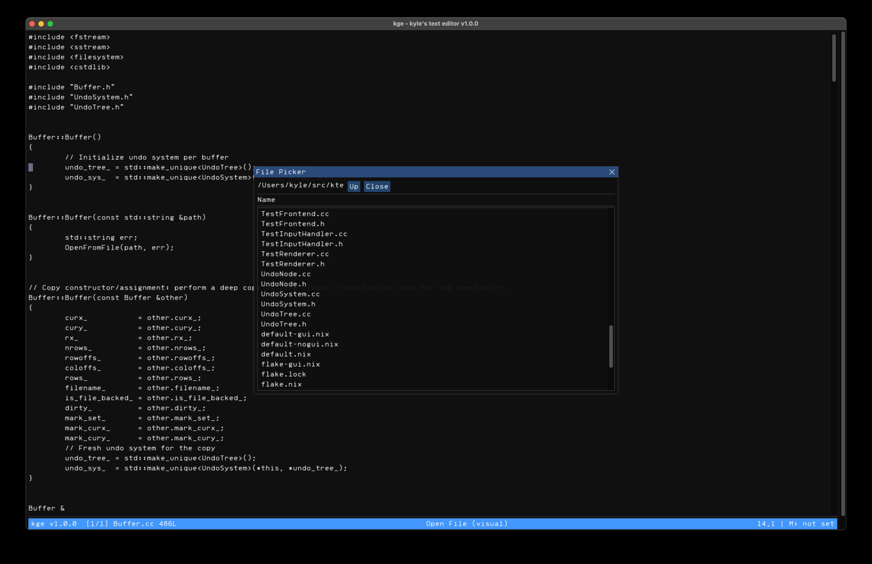872x564 pixels.
Task: Click the 14,1 cursor position indicator
Action: click(765, 523)
